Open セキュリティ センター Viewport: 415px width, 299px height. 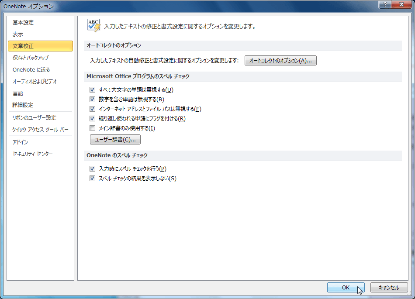40,154
